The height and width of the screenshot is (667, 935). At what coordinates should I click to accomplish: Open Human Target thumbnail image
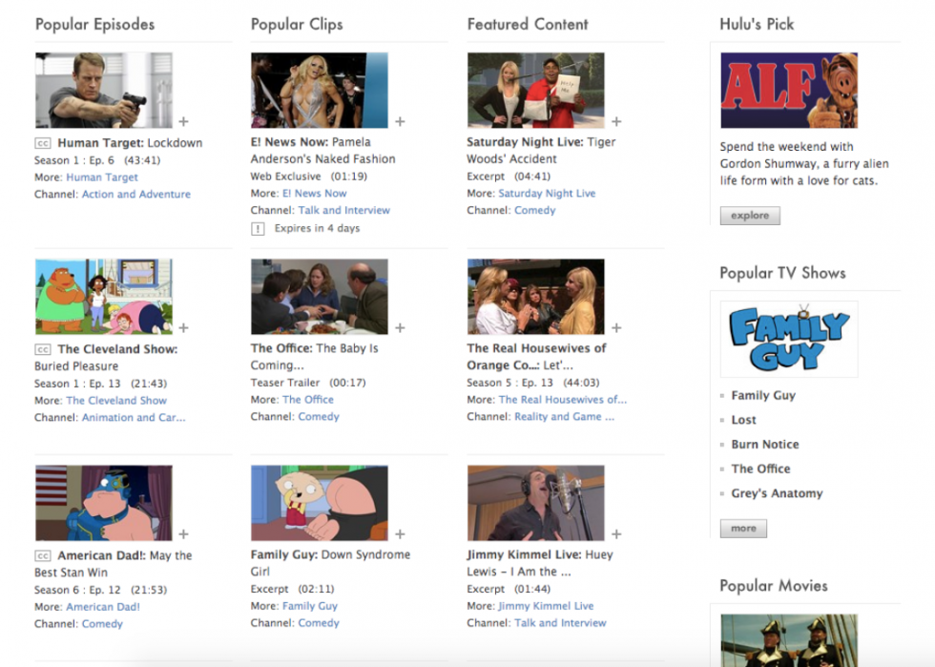(x=104, y=90)
